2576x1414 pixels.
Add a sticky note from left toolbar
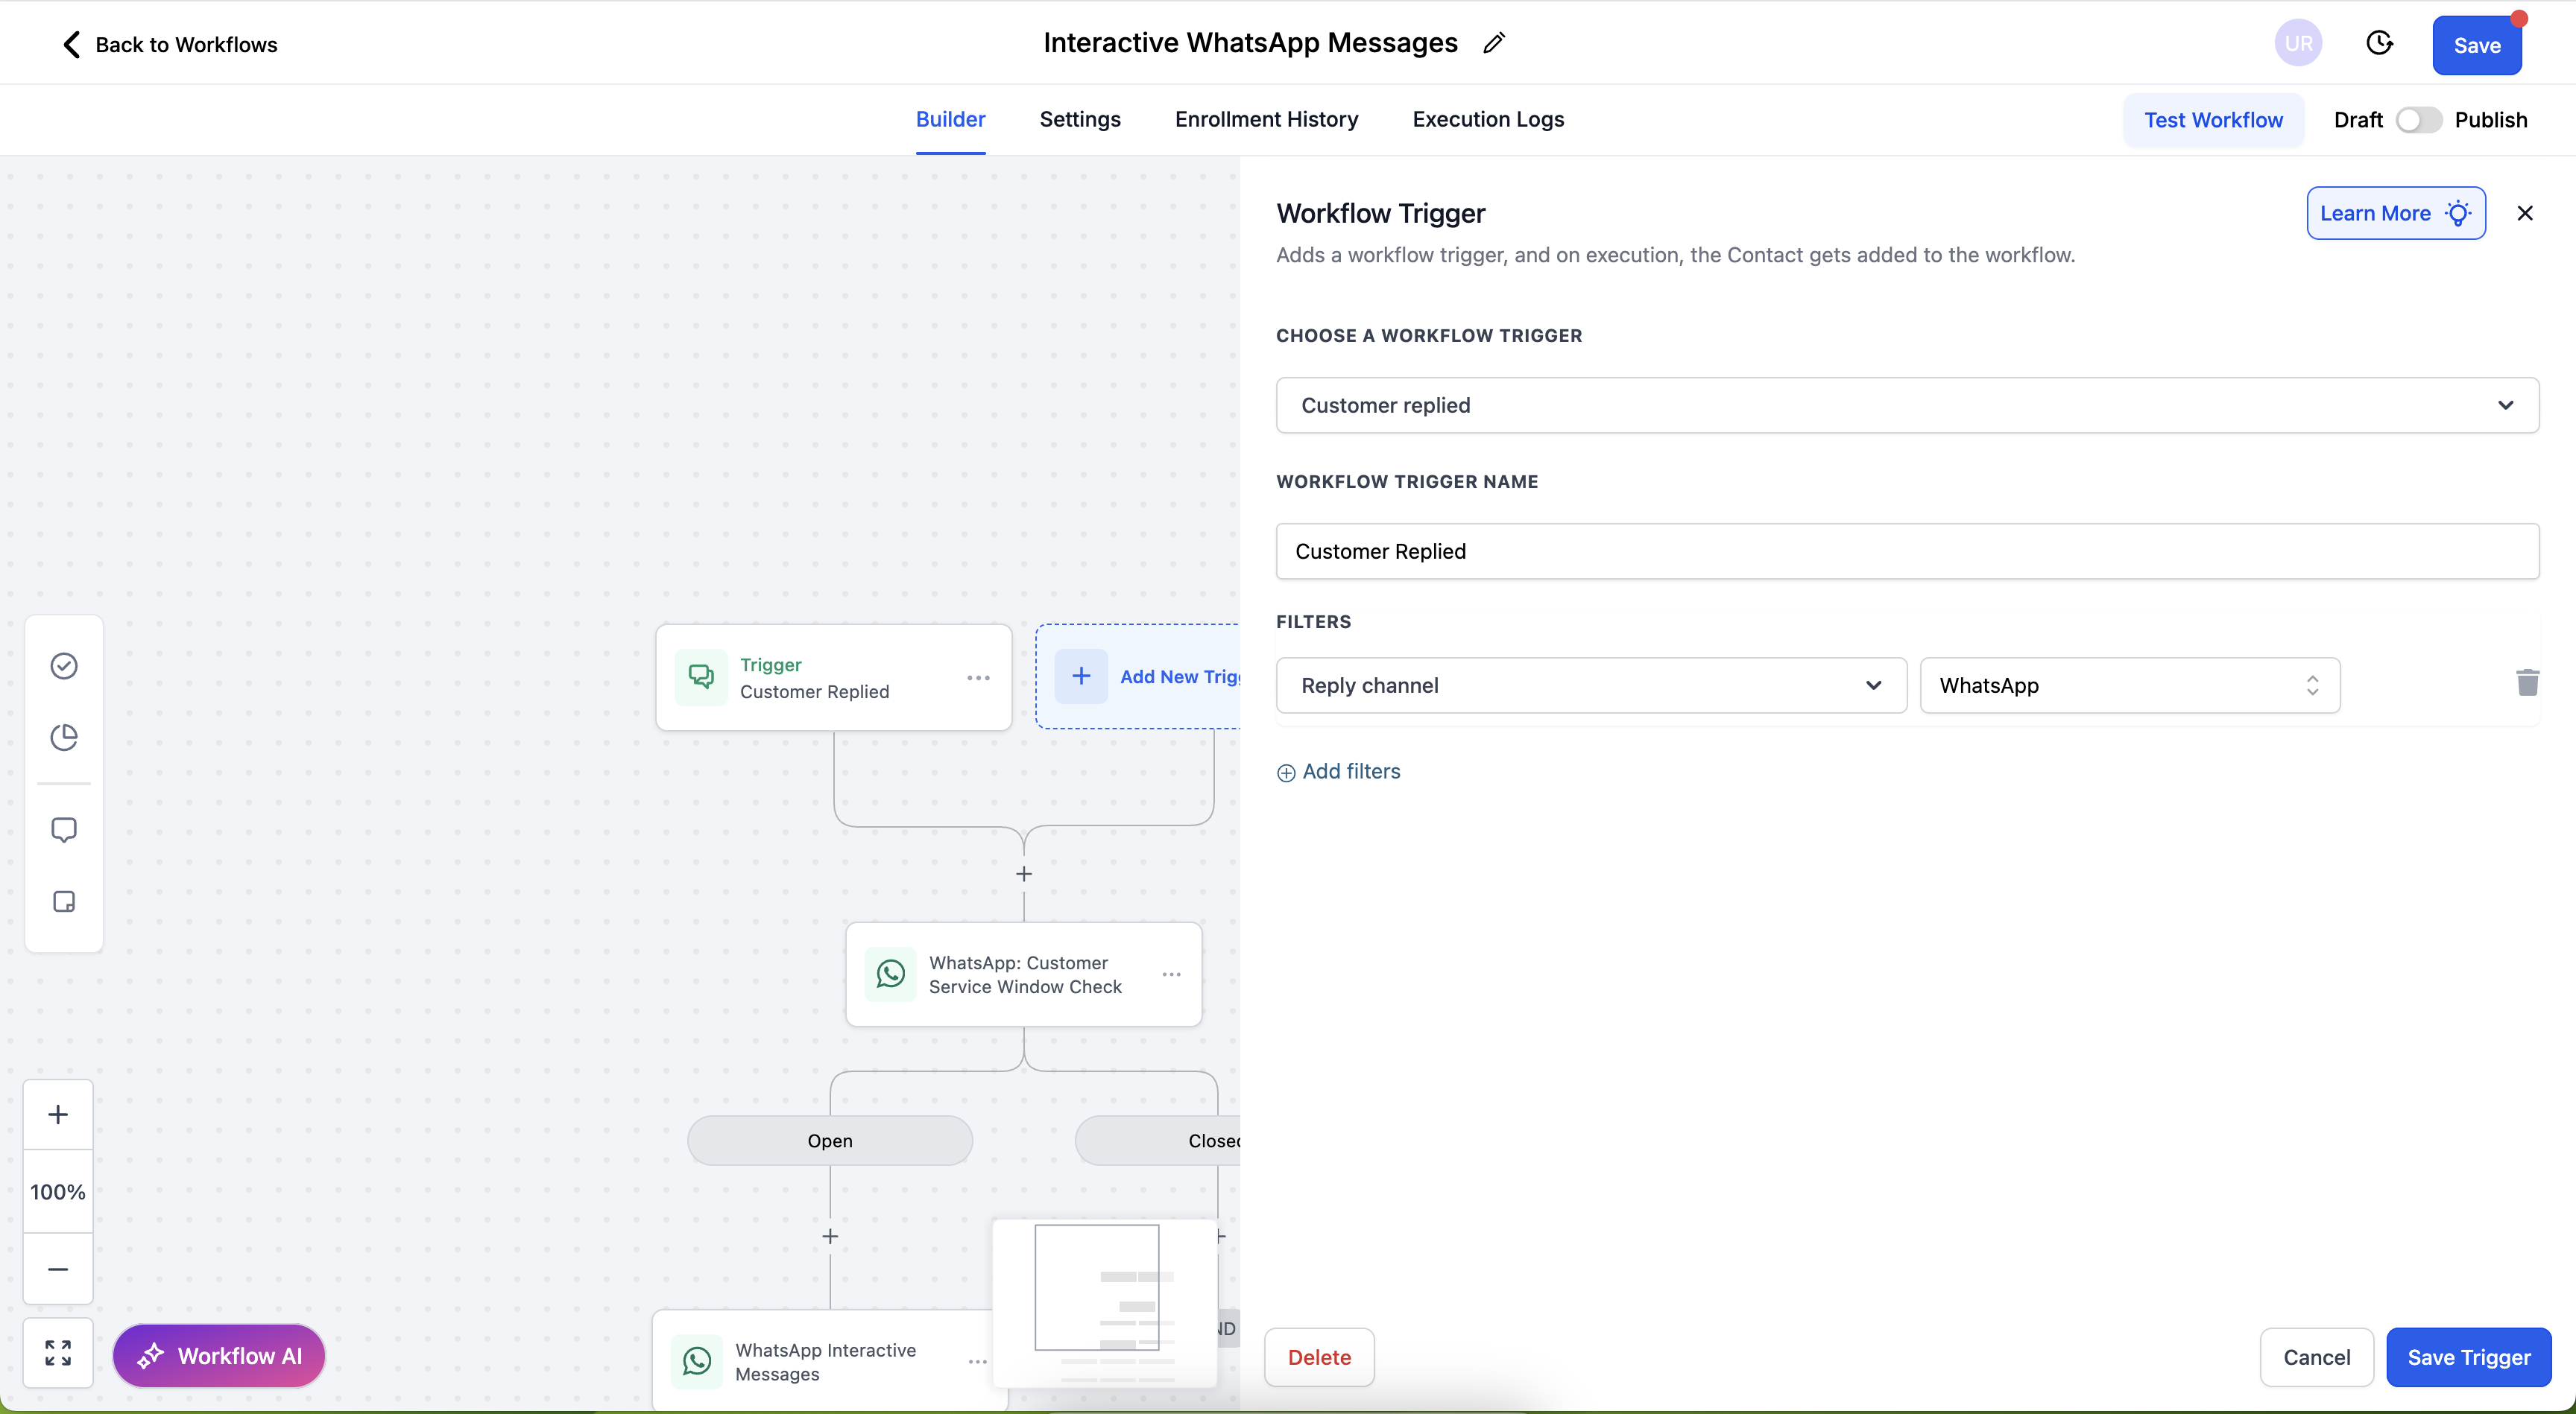(x=64, y=901)
